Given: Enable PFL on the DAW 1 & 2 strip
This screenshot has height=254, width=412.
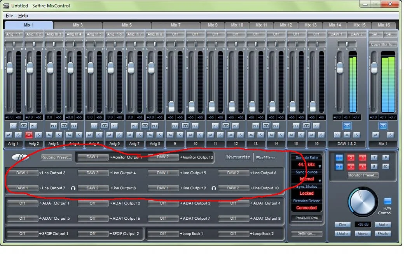Looking at the screenshot, I should (337, 135).
